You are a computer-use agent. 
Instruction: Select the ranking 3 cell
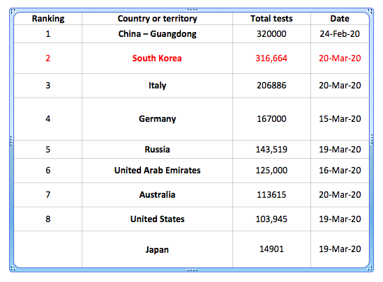click(x=48, y=86)
